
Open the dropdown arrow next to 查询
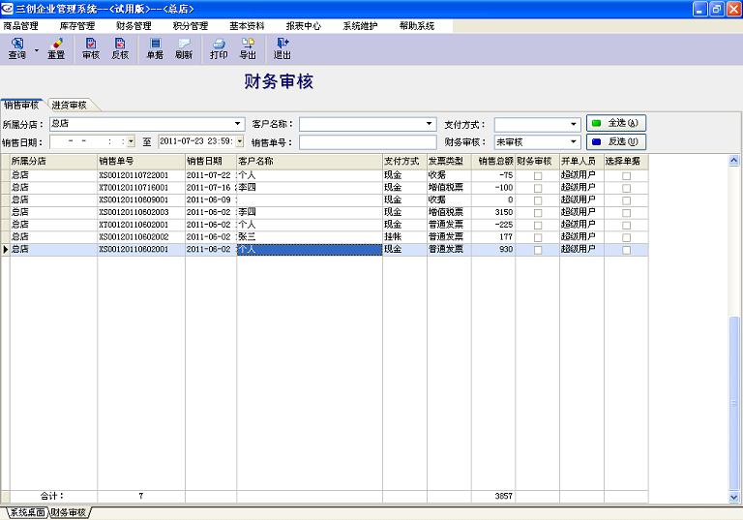point(37,49)
